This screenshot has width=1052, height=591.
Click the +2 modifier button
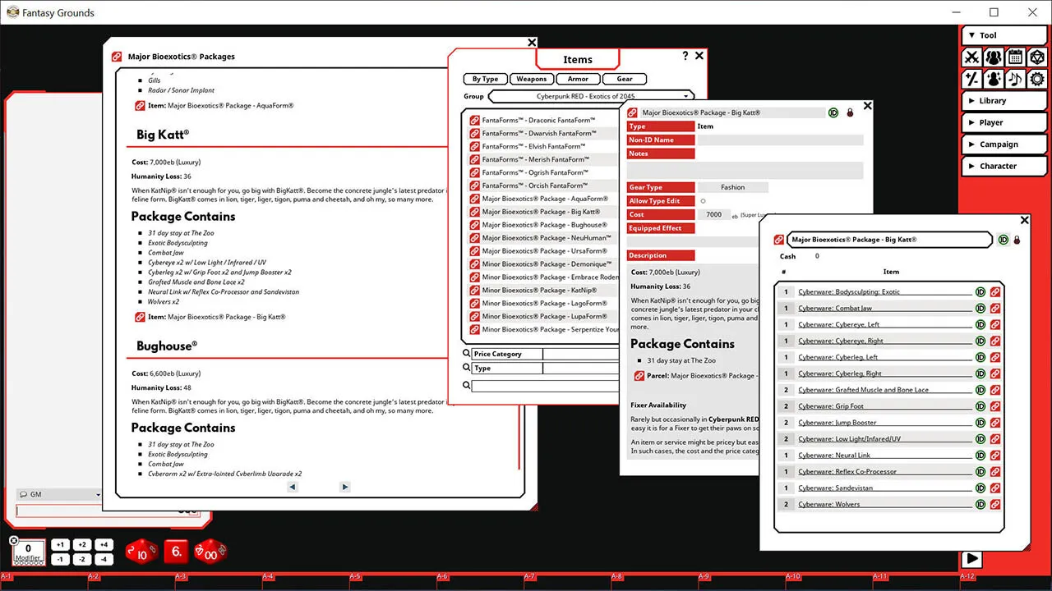click(x=81, y=545)
